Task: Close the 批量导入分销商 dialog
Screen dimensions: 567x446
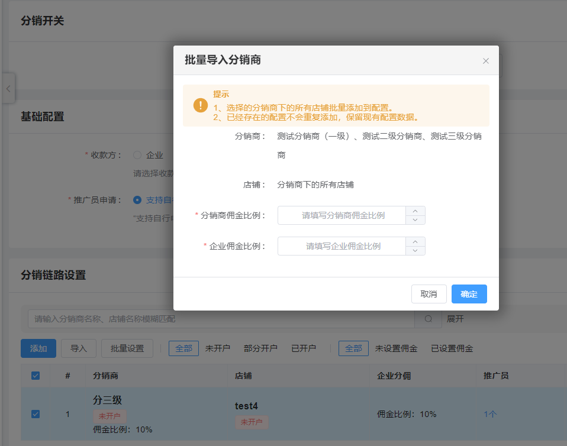Action: 485,61
